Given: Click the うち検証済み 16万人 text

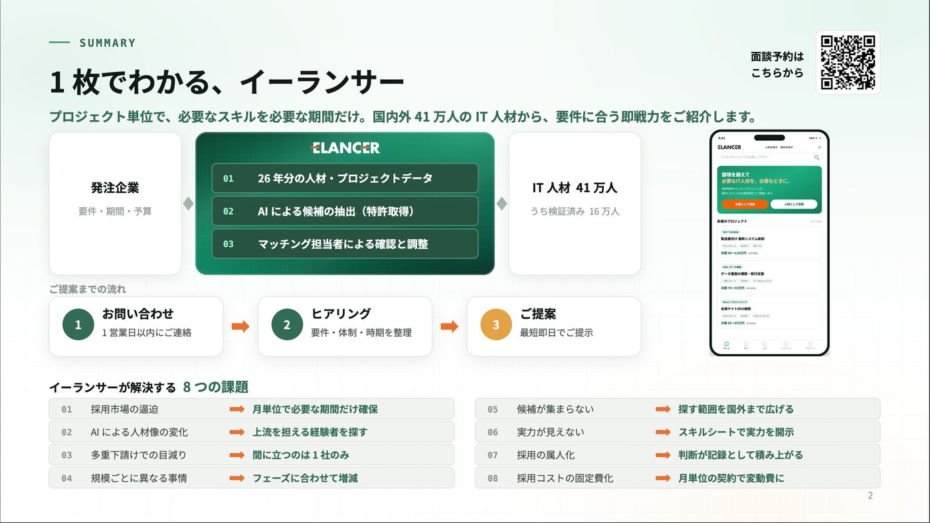Looking at the screenshot, I should [x=575, y=211].
